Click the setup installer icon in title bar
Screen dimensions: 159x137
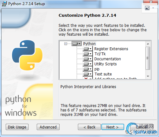(4, 4)
